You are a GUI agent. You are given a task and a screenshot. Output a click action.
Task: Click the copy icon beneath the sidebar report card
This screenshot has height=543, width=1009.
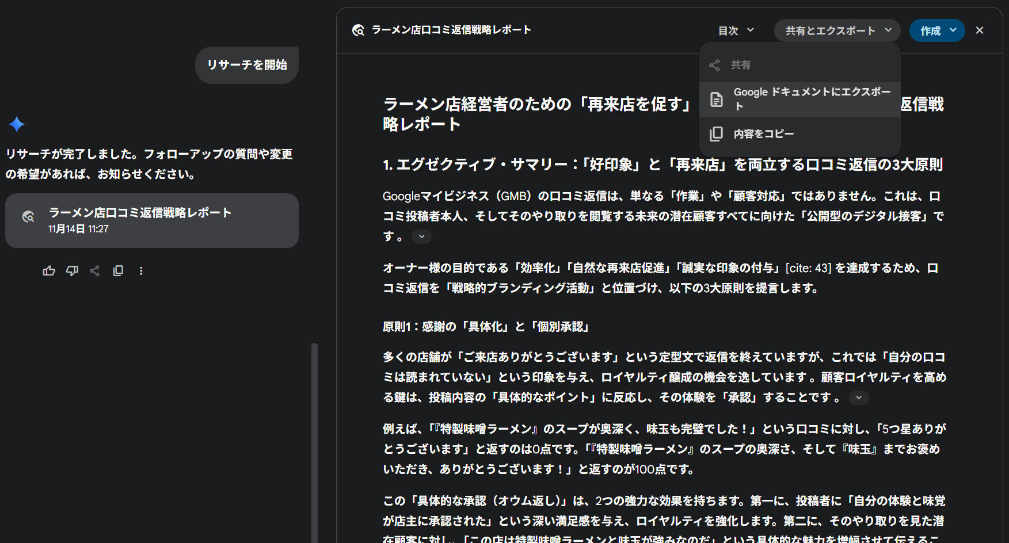(x=118, y=270)
